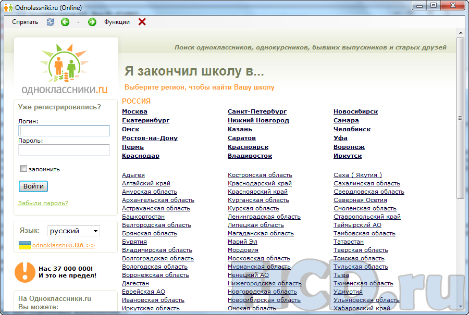
Task: Open the Язык language dropdown
Action: click(73, 231)
